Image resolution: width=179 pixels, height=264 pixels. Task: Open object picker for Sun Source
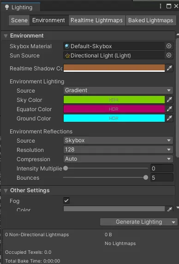(169, 55)
